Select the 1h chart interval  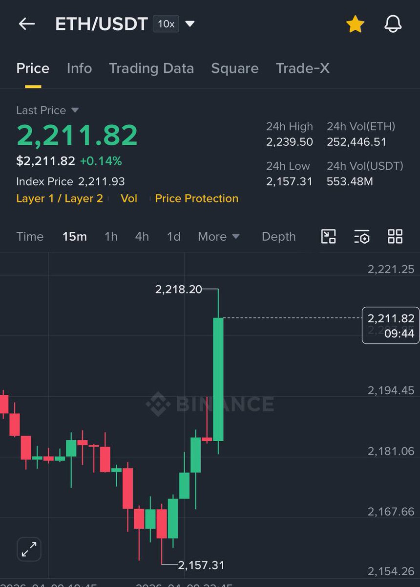pyautogui.click(x=111, y=237)
